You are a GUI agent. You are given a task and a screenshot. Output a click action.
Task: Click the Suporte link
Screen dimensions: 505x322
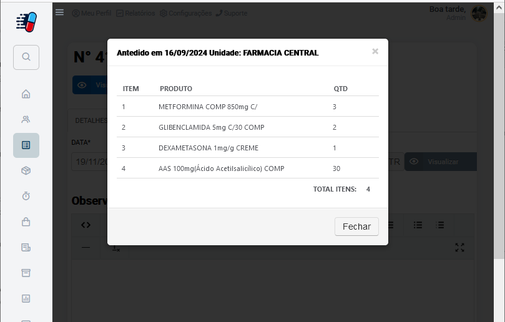[x=232, y=13]
